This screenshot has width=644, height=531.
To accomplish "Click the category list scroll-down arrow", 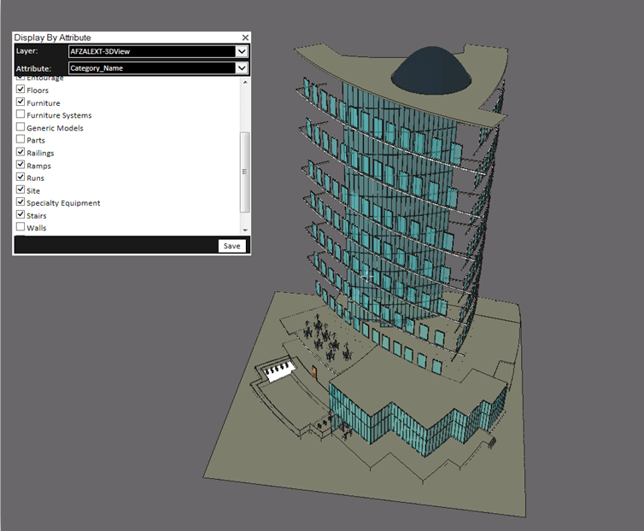I will pyautogui.click(x=245, y=230).
